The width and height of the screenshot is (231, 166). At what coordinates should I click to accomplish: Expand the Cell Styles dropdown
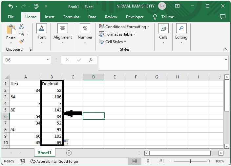[x=125, y=42]
